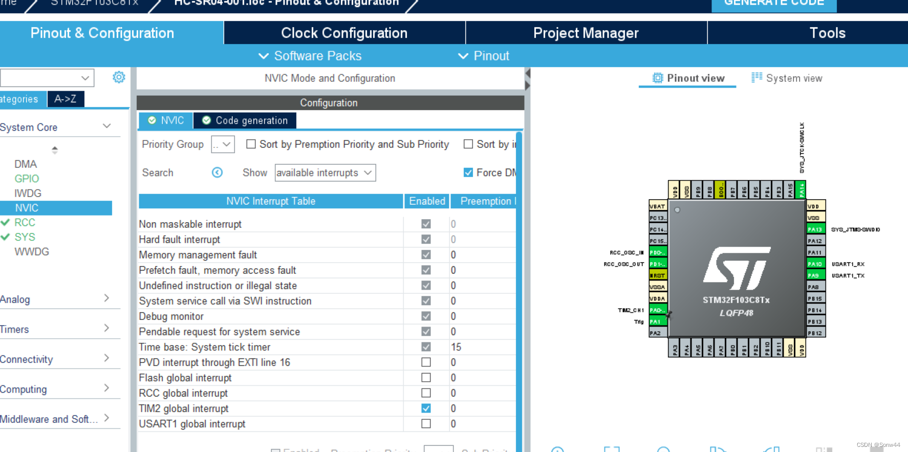908x452 pixels.
Task: Enable RCC global interrupt checkbox
Action: [426, 393]
